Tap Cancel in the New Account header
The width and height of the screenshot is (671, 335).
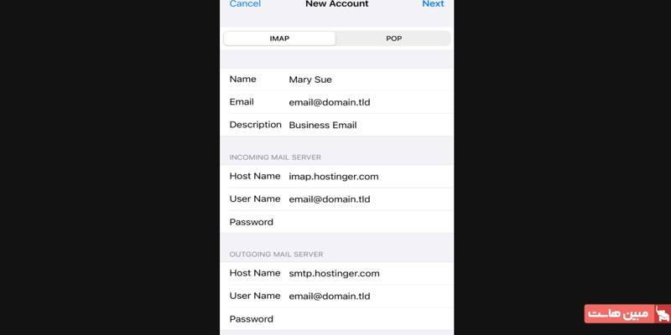(x=245, y=4)
